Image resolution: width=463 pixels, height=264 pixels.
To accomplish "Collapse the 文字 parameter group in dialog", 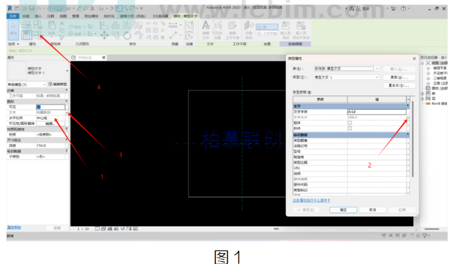I will coord(408,106).
